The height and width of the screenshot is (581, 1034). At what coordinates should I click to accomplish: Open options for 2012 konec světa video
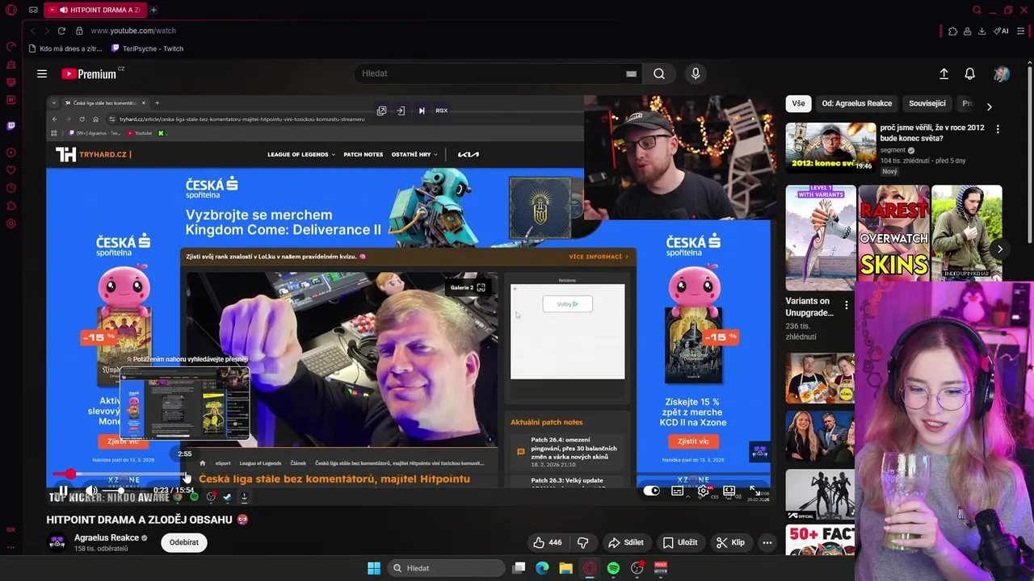pos(998,129)
